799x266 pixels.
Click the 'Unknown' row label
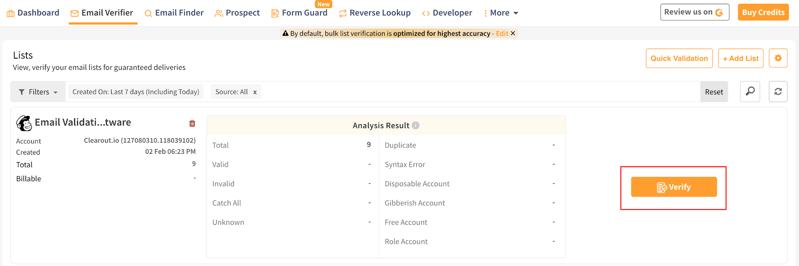pos(228,222)
